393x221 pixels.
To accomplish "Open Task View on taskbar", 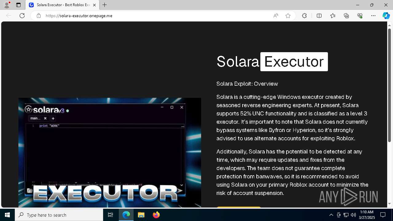I will click(111, 215).
